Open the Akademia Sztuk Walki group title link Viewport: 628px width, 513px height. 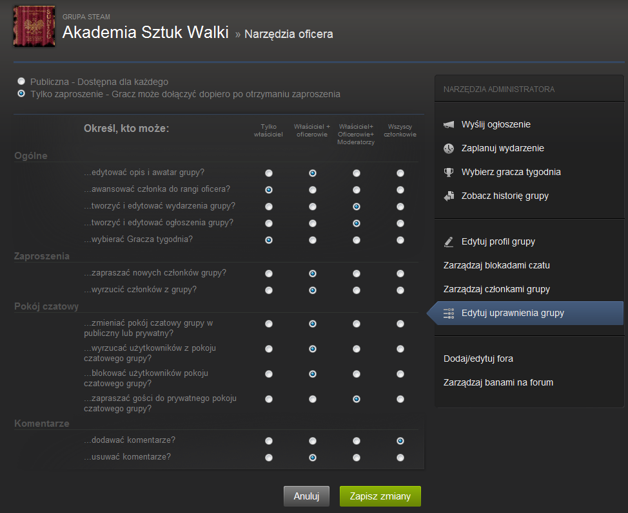146,32
